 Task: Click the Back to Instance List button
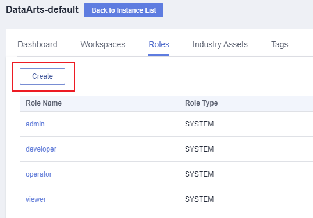tap(123, 10)
